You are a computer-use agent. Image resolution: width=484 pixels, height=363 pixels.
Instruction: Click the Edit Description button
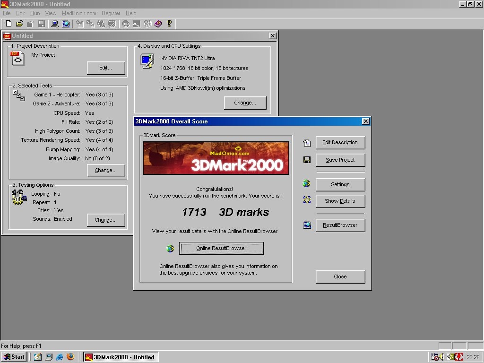[x=340, y=142]
